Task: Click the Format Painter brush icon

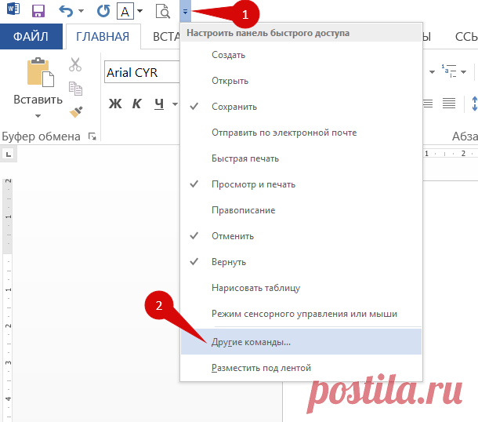Action: [x=76, y=112]
